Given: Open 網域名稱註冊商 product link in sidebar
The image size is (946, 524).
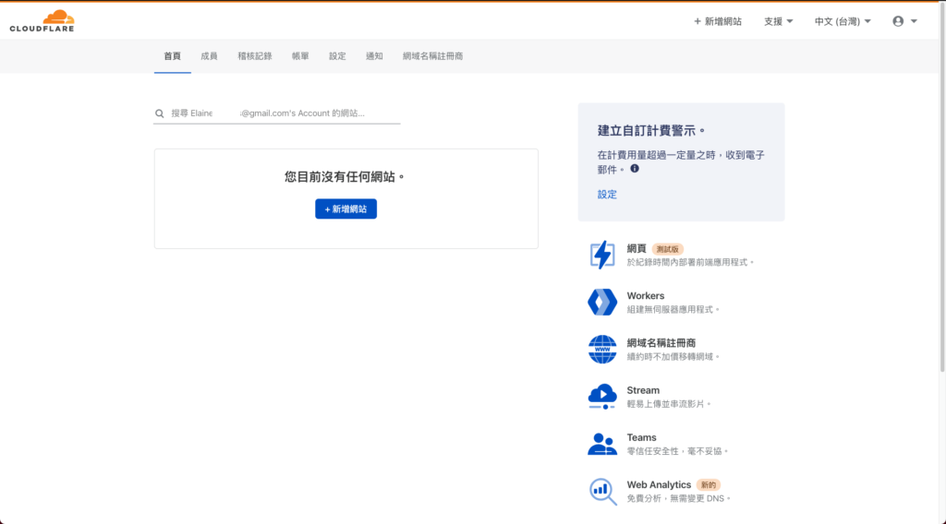Looking at the screenshot, I should point(661,342).
